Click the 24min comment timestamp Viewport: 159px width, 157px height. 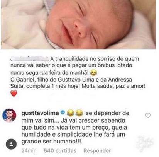tap(29, 151)
